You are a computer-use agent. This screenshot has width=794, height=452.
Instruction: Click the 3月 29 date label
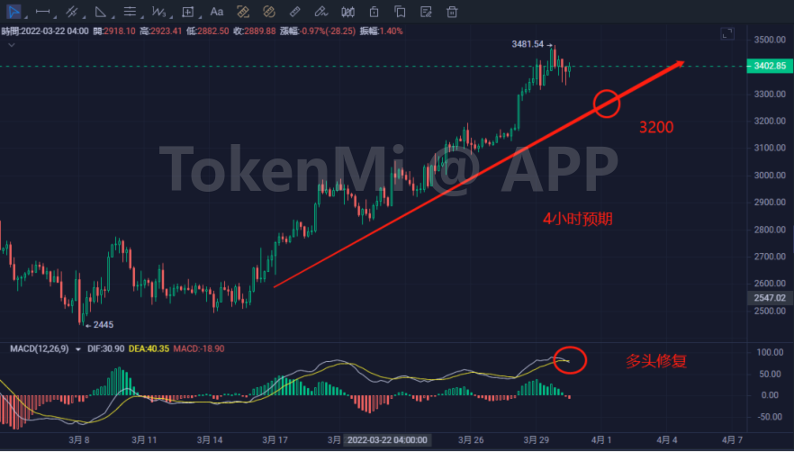(537, 439)
